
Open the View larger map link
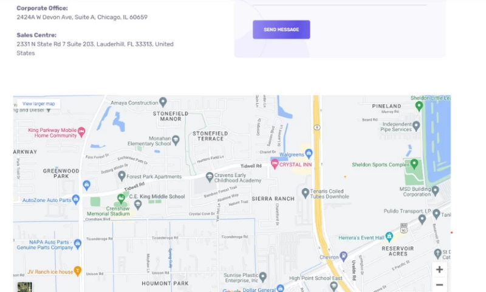tap(38, 103)
